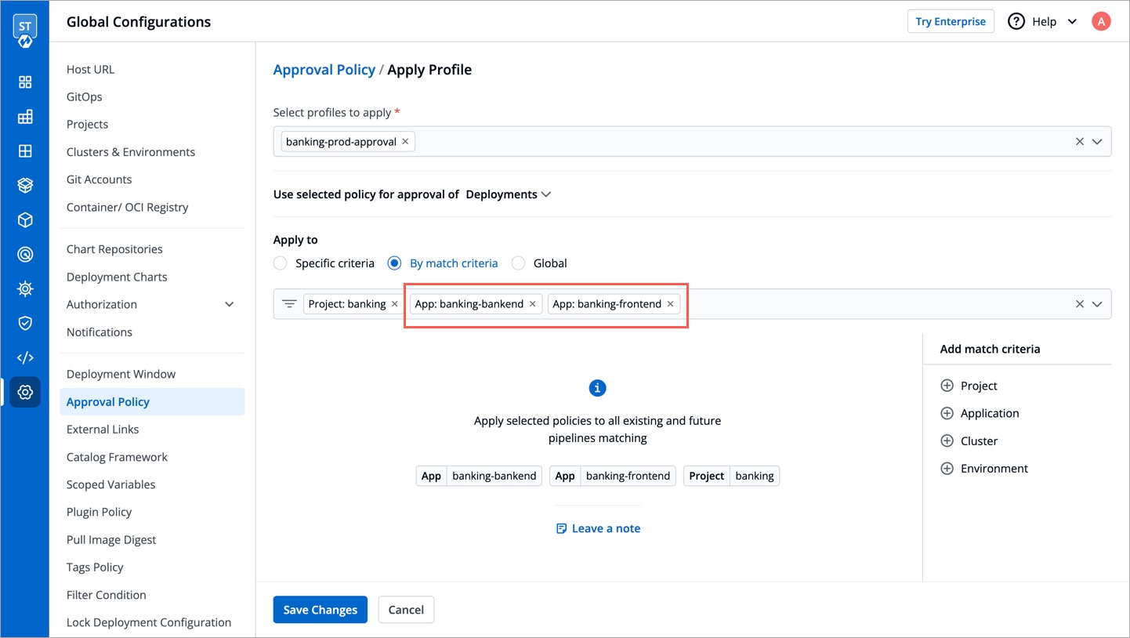Screen dimensions: 1130x638
Task: Expand the Authorization submenu
Action: coord(229,304)
